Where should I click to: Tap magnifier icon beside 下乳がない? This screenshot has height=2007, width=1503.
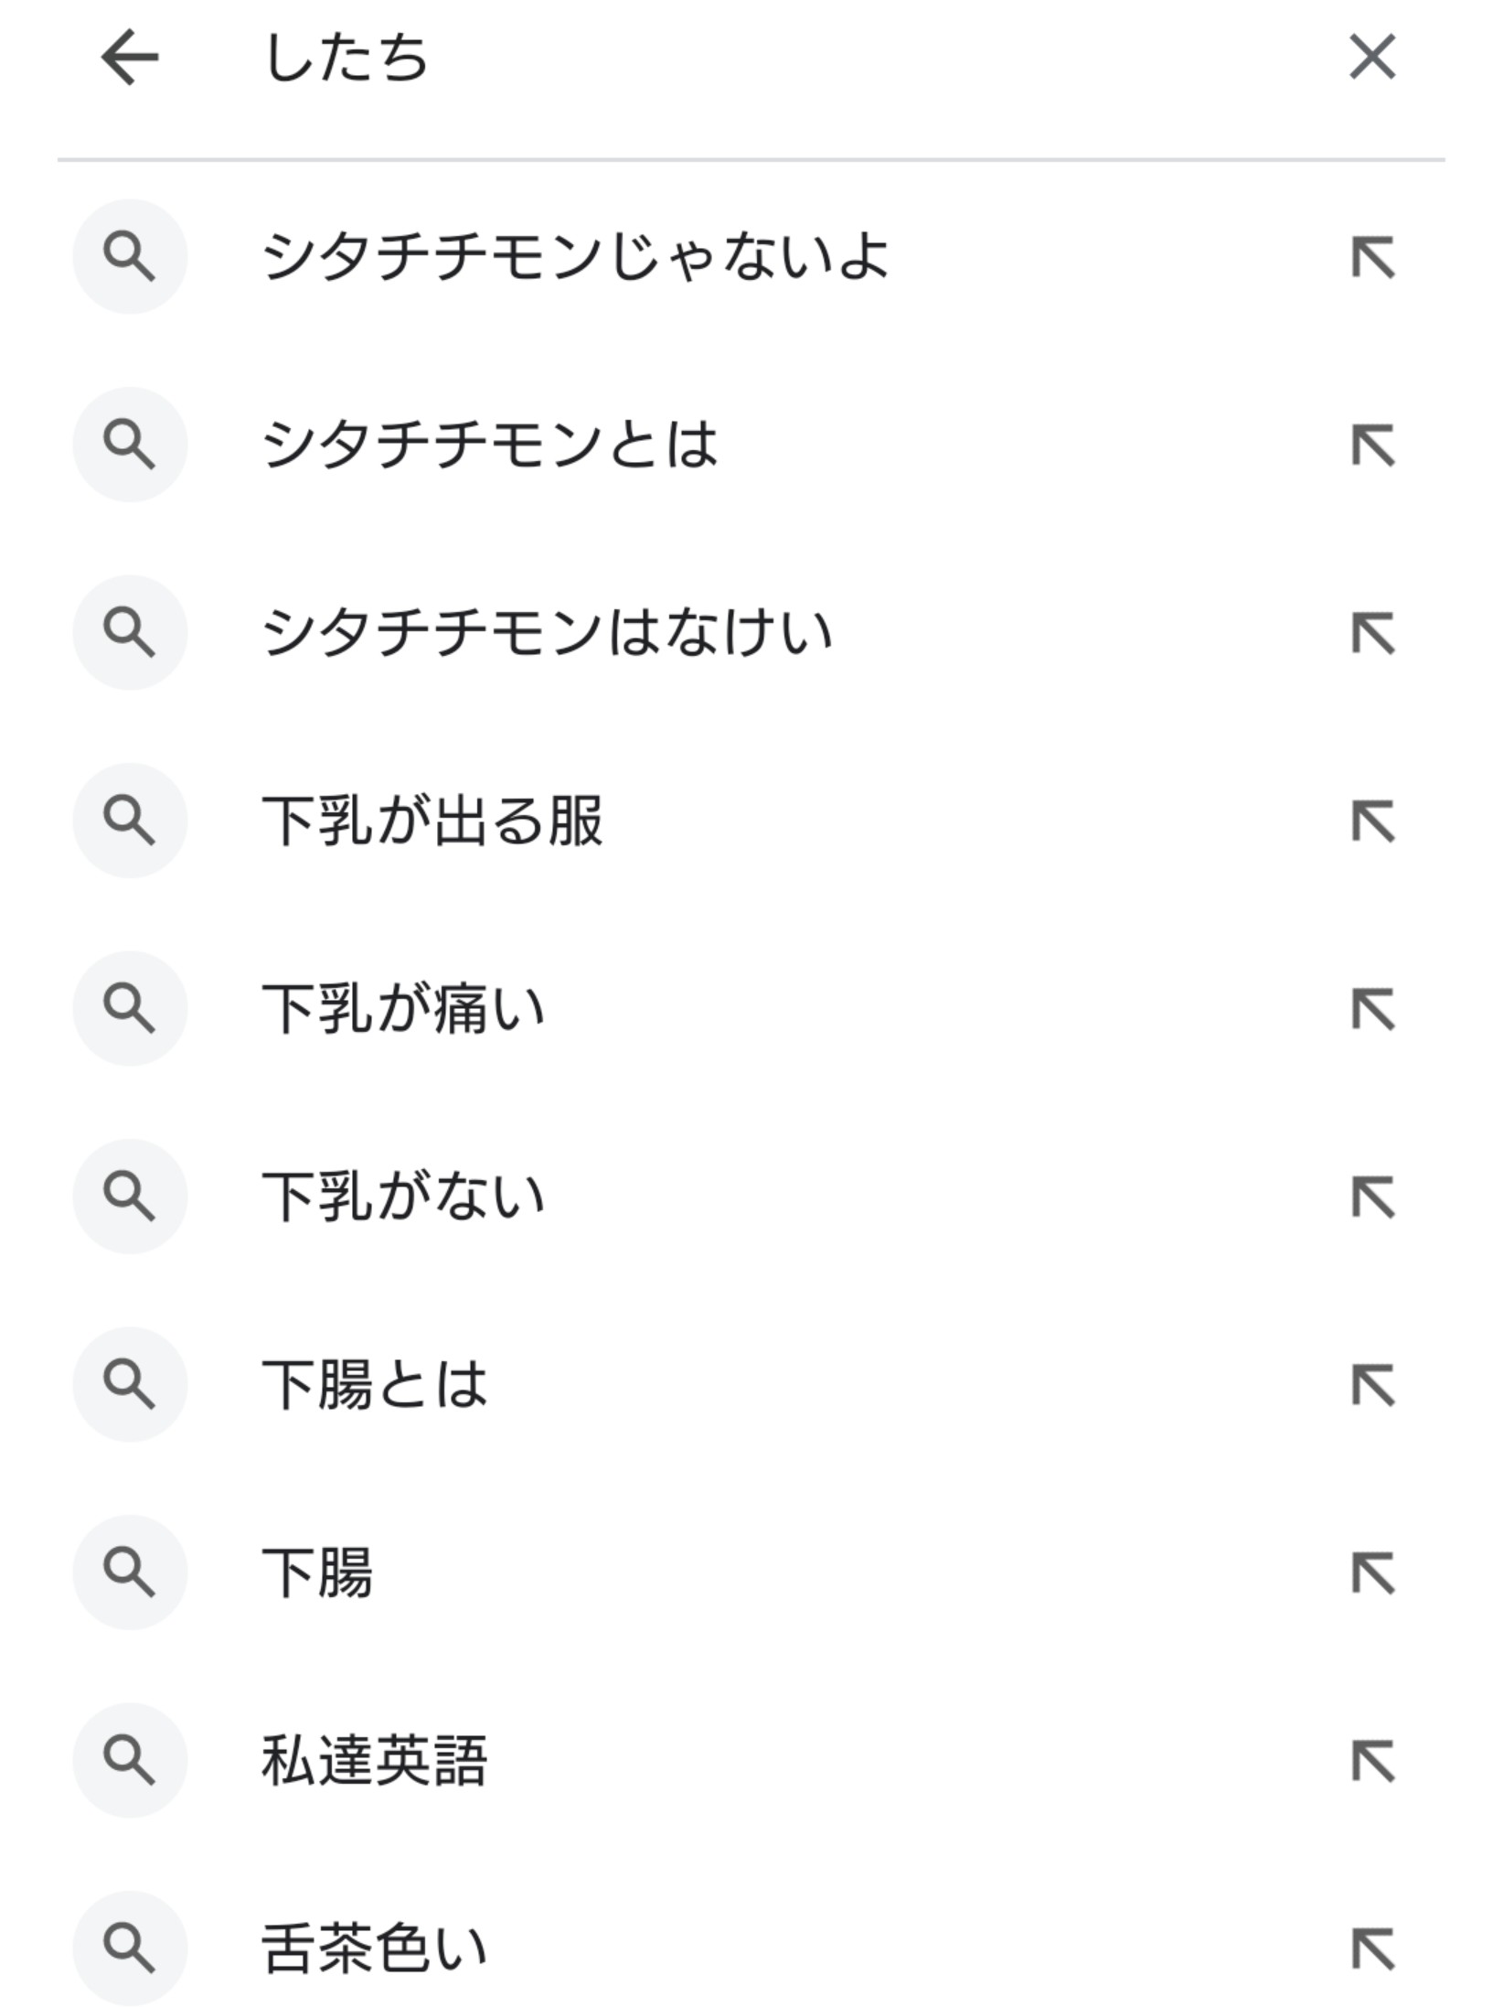130,1197
